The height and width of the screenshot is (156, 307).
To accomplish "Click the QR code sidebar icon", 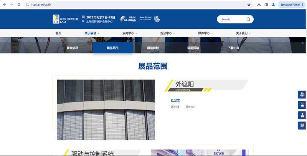I will 302,126.
